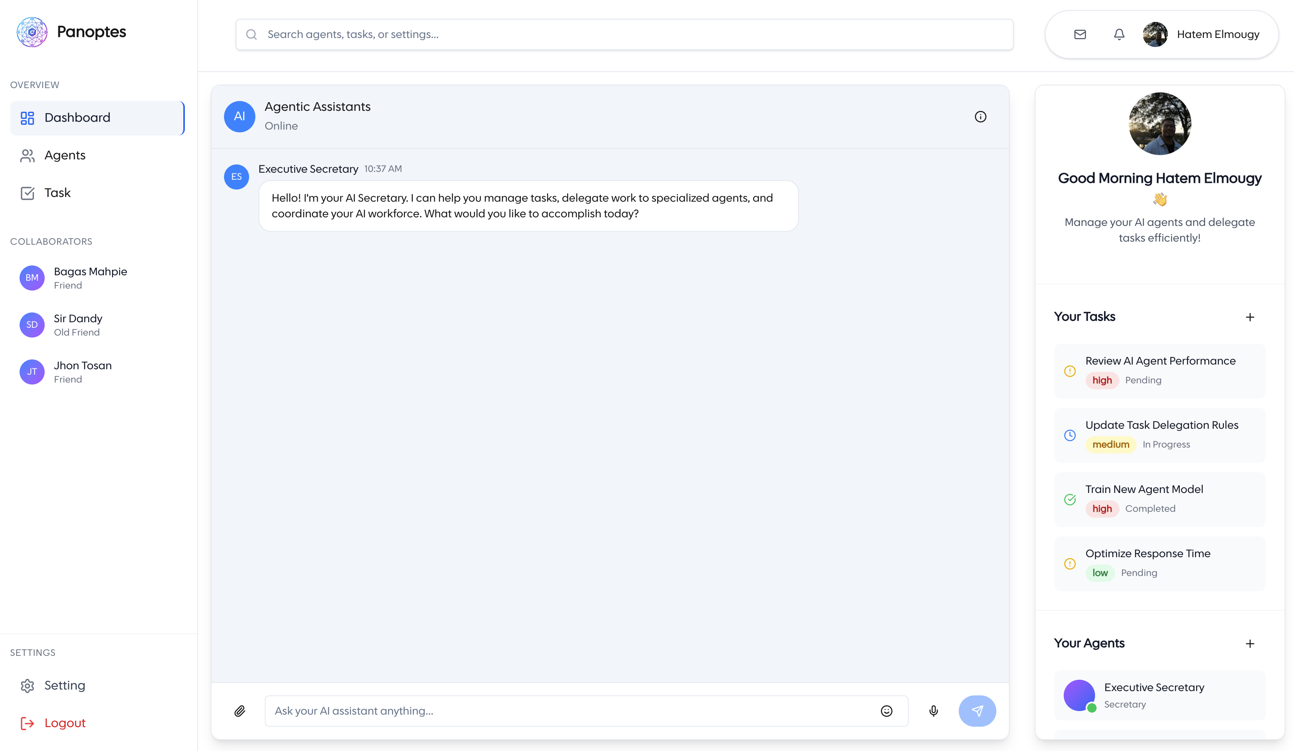The width and height of the screenshot is (1294, 751).
Task: Select collaborator Sir Dandy
Action: pyautogui.click(x=77, y=325)
